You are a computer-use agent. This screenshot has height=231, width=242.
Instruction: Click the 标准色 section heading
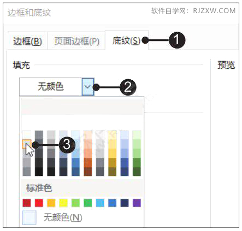click(39, 188)
